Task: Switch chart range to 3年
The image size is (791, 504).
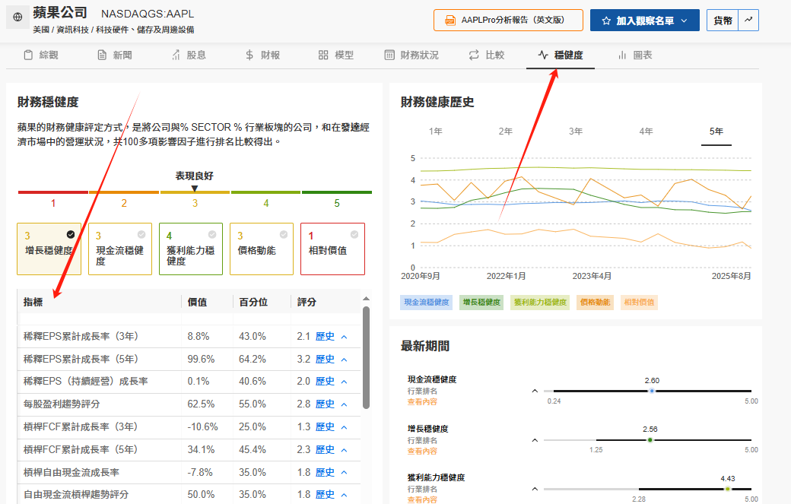Action: tap(576, 132)
